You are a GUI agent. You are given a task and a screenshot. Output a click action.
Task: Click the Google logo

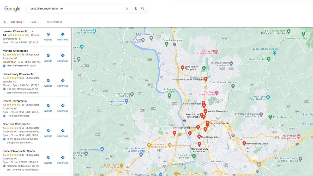(12, 9)
